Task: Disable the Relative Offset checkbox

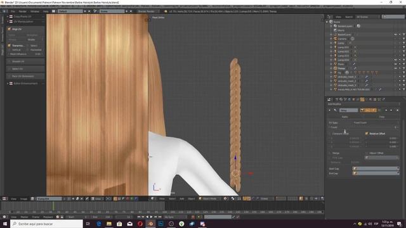Action: tap(367, 134)
